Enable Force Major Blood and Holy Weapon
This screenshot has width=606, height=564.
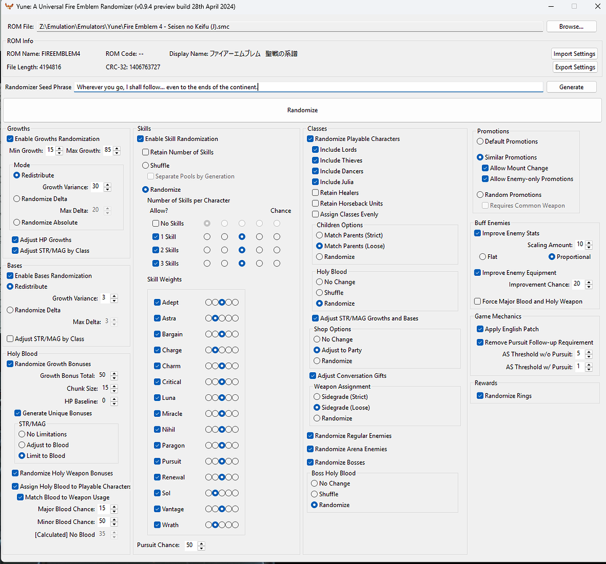point(477,301)
